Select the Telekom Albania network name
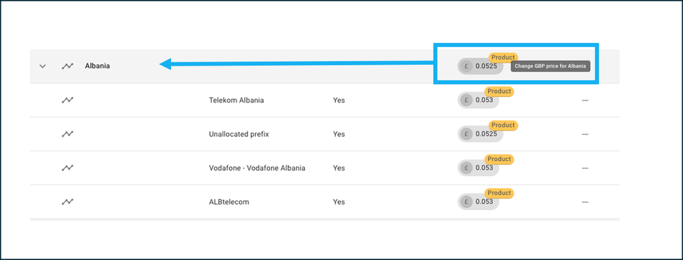The height and width of the screenshot is (260, 683). (237, 101)
